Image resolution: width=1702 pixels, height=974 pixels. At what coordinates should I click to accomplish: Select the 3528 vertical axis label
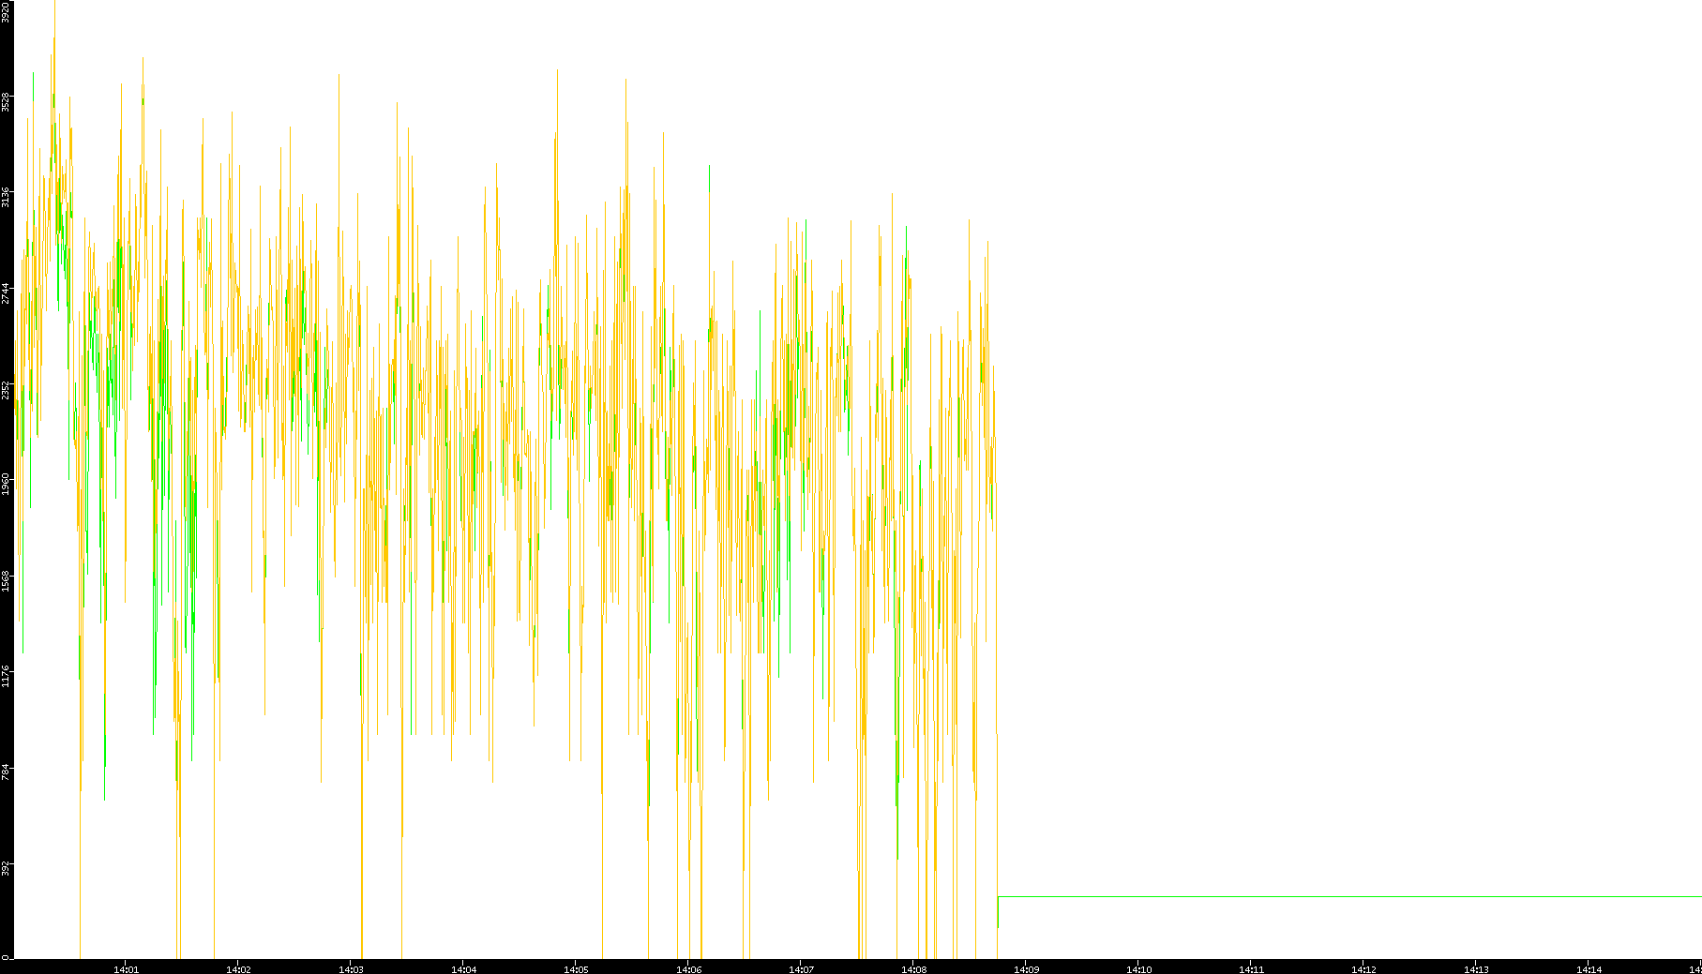(7, 101)
